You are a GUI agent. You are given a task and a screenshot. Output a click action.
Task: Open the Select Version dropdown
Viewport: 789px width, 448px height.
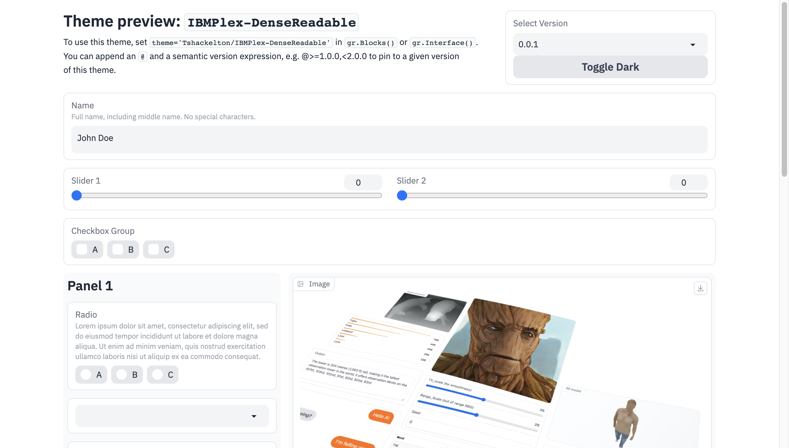click(610, 44)
